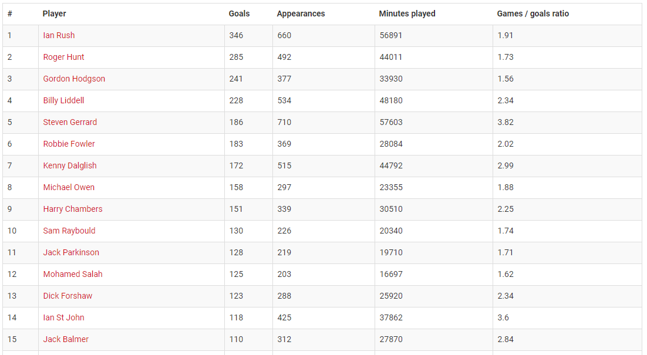Screen dimensions: 647x355
Task: Sort by Goals column header
Action: pyautogui.click(x=240, y=13)
